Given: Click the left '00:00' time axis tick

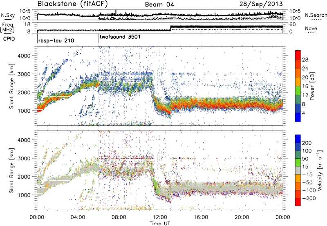Looking at the screenshot, I should 37,217.
